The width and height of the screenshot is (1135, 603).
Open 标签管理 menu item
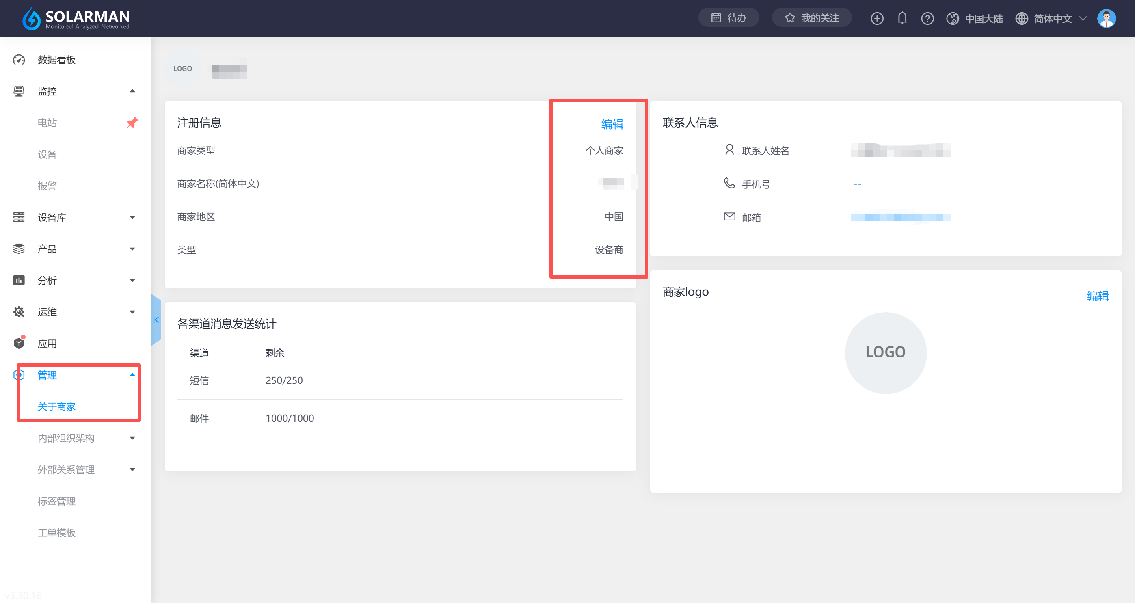[x=56, y=501]
